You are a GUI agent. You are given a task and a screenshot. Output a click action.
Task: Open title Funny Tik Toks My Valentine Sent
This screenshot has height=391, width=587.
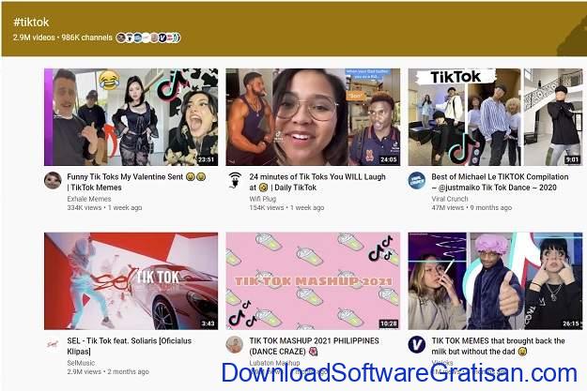[136, 182]
